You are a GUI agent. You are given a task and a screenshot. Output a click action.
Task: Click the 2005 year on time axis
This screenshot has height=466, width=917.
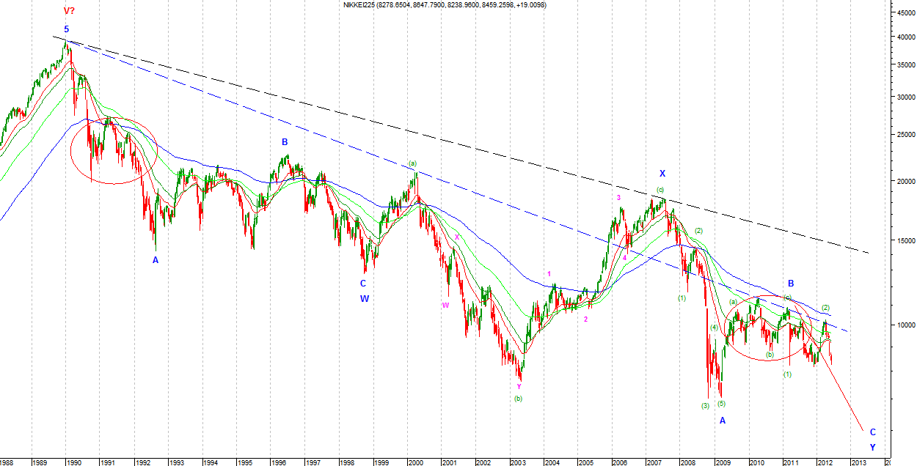click(x=585, y=462)
